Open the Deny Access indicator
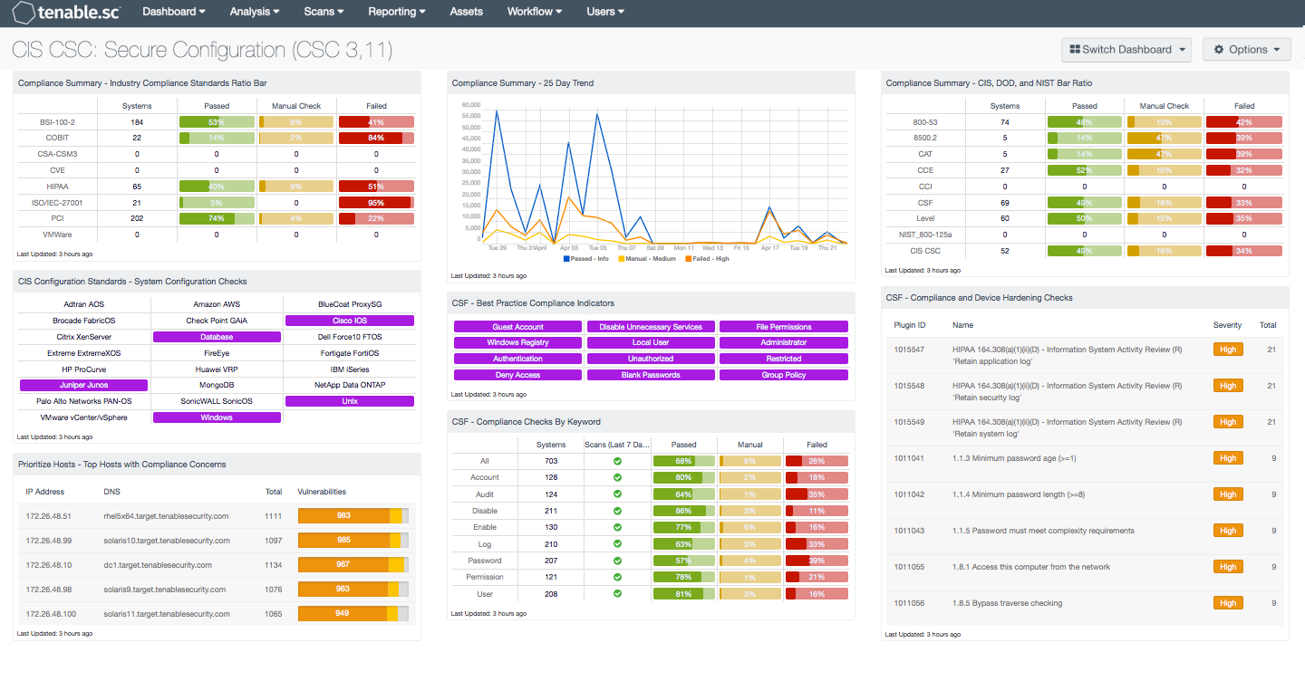Image resolution: width=1305 pixels, height=681 pixels. pos(518,375)
